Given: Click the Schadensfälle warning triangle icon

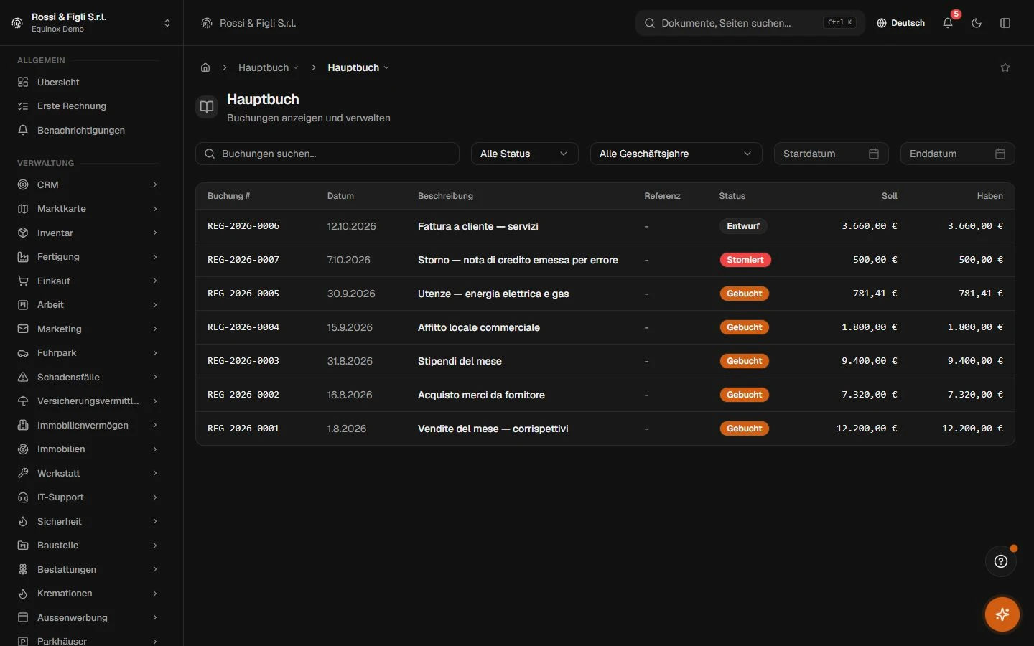Looking at the screenshot, I should pos(23,377).
